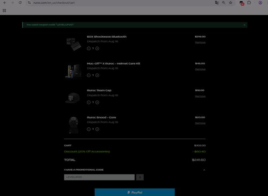Open Muc-Off X Ruroc Helmet Care Kit title
Image resolution: width=268 pixels, height=196 pixels.
pos(113,64)
